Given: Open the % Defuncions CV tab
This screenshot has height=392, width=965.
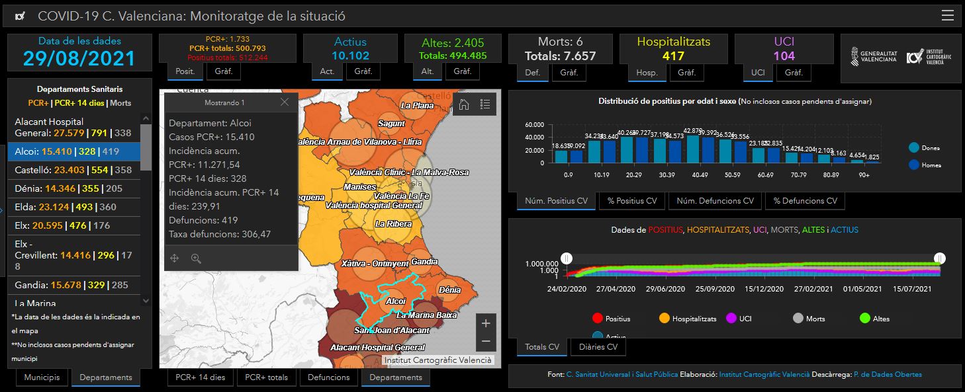Looking at the screenshot, I should point(804,201).
